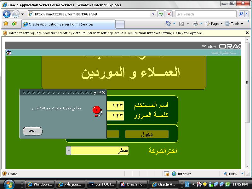The image size is (252, 189).
Task: Click the Stop loading red X icon
Action: click(x=169, y=14)
